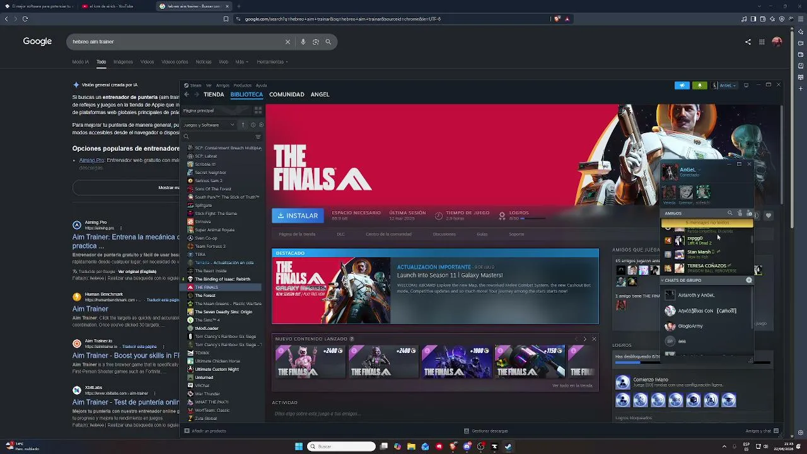Open chat with friend zxpgg0
The width and height of the screenshot is (807, 454).
706,240
